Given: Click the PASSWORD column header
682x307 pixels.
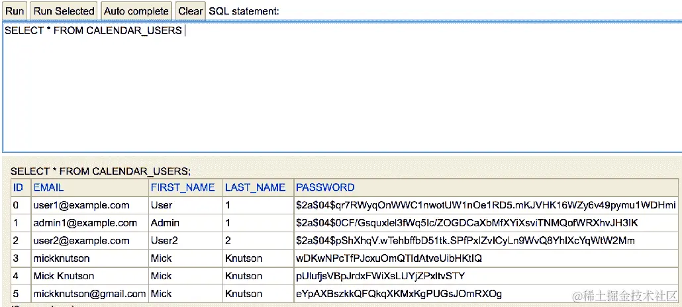Looking at the screenshot, I should point(325,187).
